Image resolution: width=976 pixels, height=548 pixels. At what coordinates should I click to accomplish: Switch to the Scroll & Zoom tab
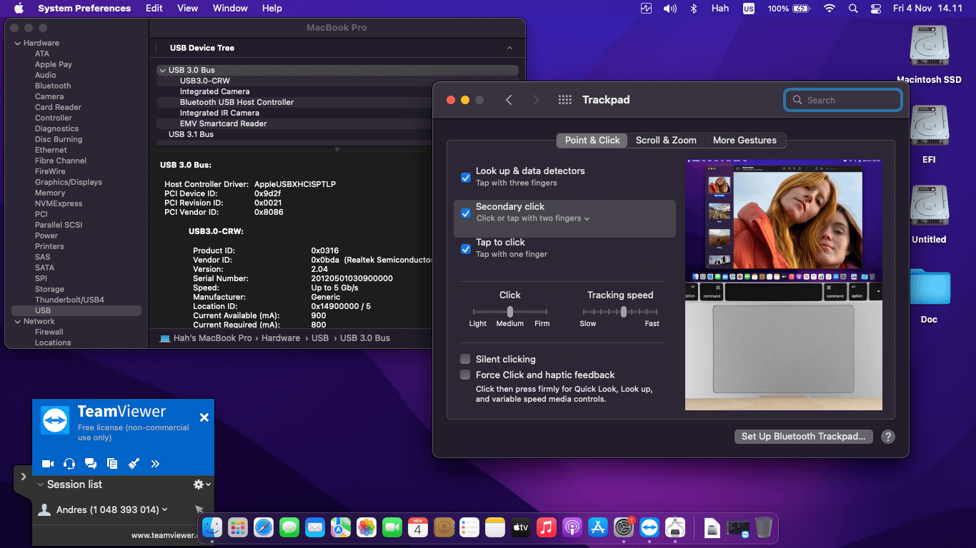(x=666, y=141)
